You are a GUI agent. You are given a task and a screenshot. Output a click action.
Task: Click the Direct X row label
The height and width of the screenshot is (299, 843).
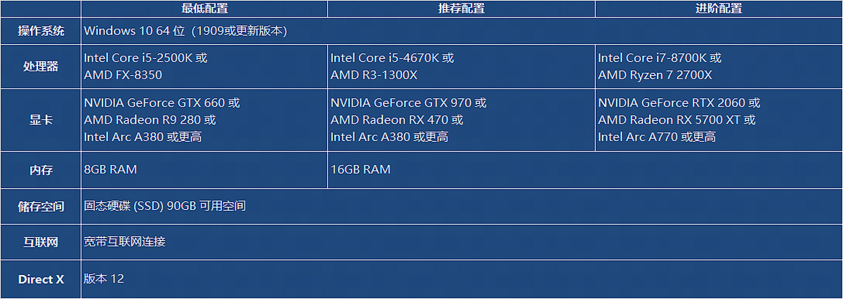coord(41,279)
